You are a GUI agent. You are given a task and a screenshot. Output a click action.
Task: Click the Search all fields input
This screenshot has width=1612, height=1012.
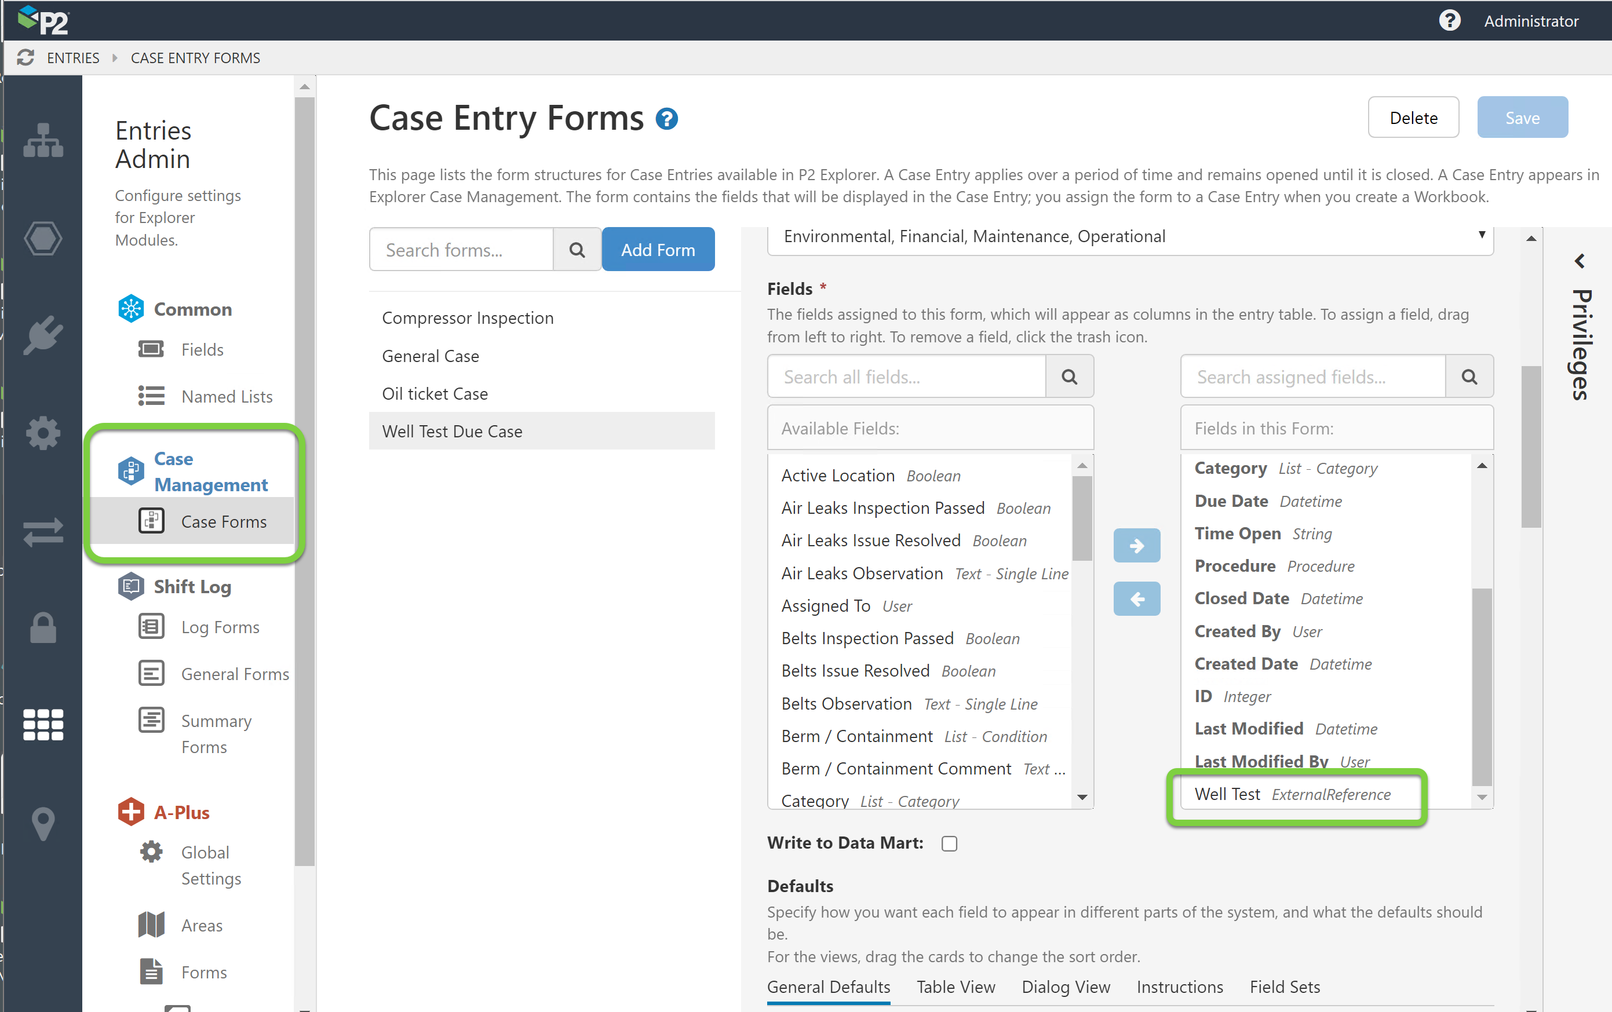906,377
